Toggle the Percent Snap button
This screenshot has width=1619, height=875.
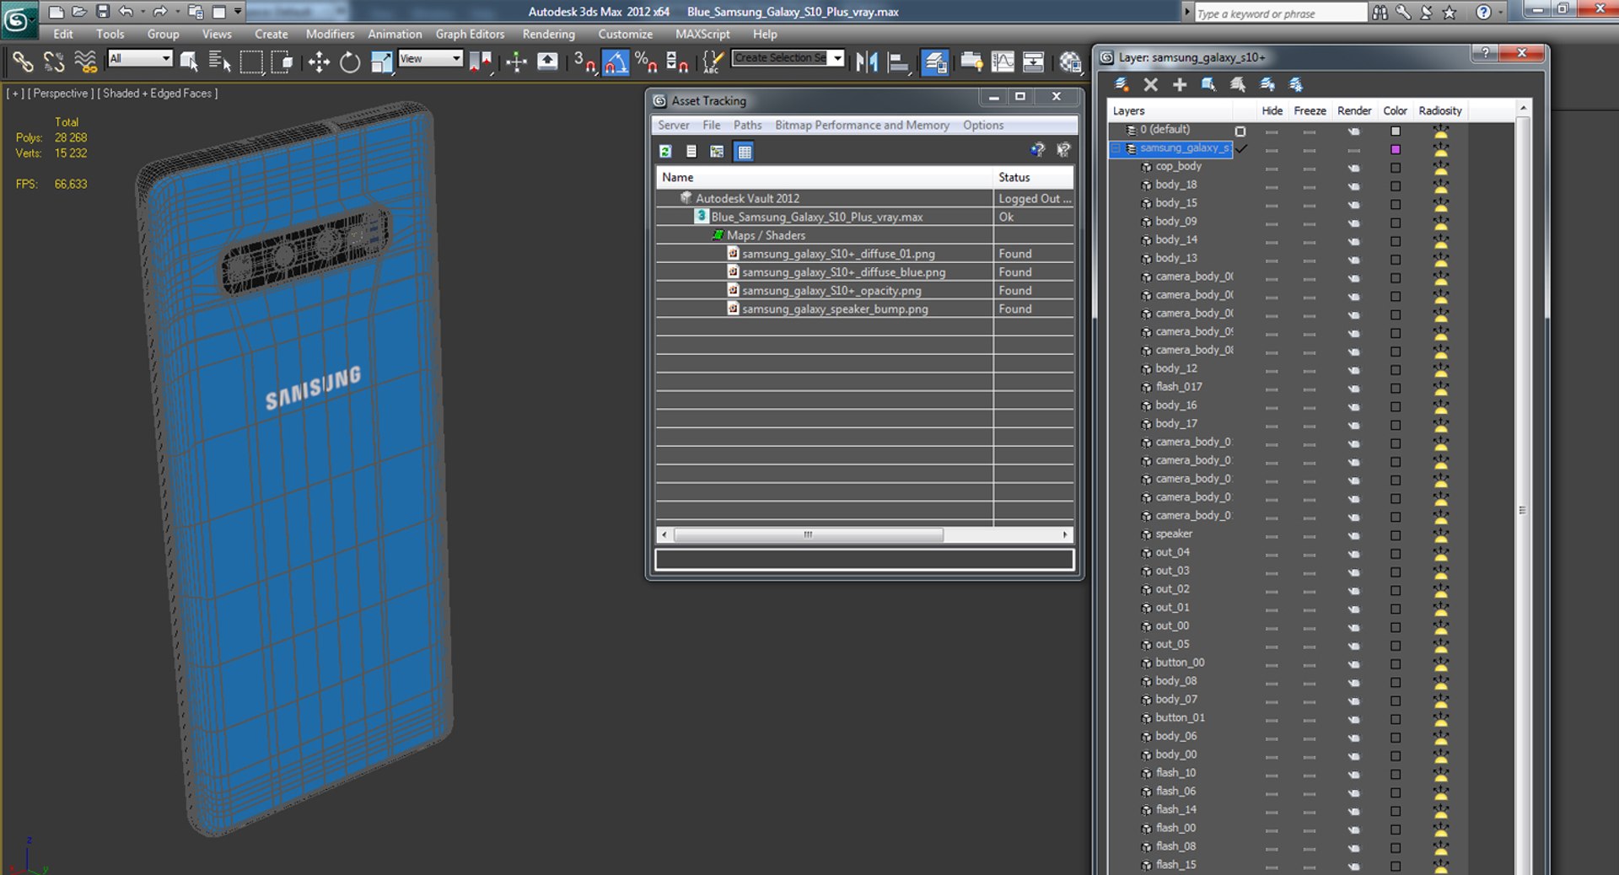pos(646,62)
